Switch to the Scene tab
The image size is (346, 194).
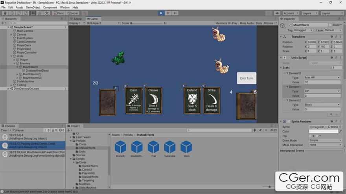[x=76, y=19]
